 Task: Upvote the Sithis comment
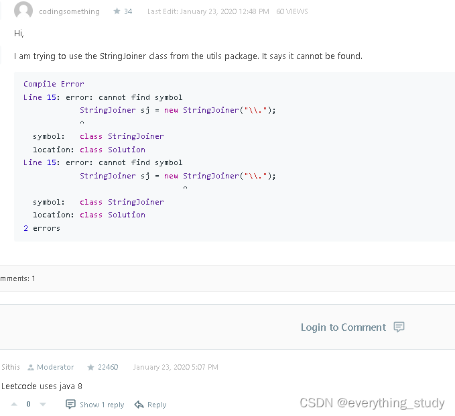[x=14, y=404]
